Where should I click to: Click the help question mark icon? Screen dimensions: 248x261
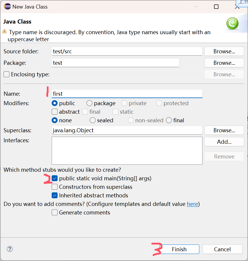point(10,249)
